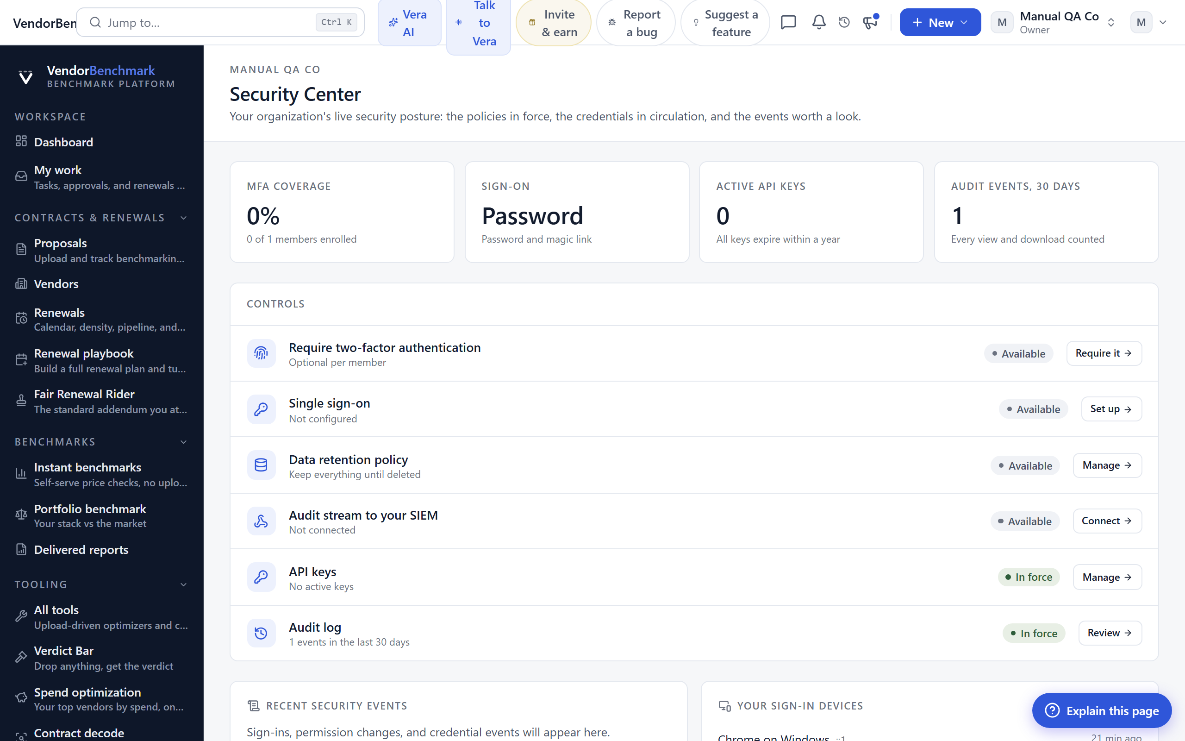Click the Proposals document icon

[x=21, y=250]
